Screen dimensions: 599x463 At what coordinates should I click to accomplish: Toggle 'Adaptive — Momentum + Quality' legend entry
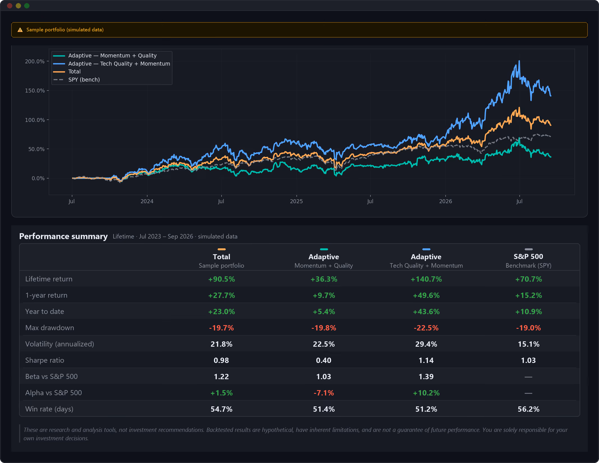coord(105,55)
